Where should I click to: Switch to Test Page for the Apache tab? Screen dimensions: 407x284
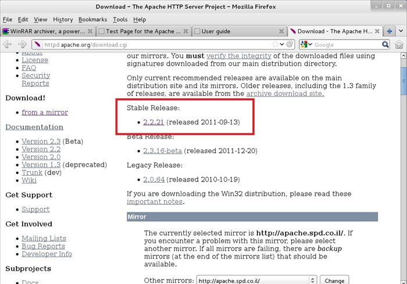143,31
